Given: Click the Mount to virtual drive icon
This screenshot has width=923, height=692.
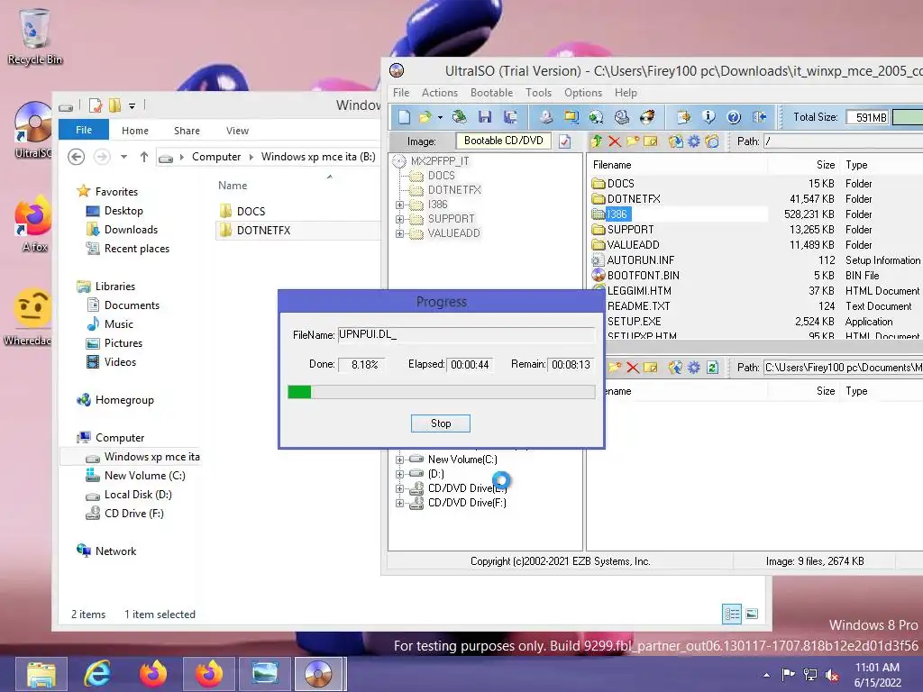Looking at the screenshot, I should [622, 117].
